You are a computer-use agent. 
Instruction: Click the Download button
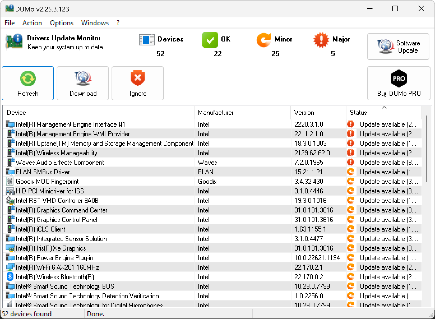pos(83,83)
